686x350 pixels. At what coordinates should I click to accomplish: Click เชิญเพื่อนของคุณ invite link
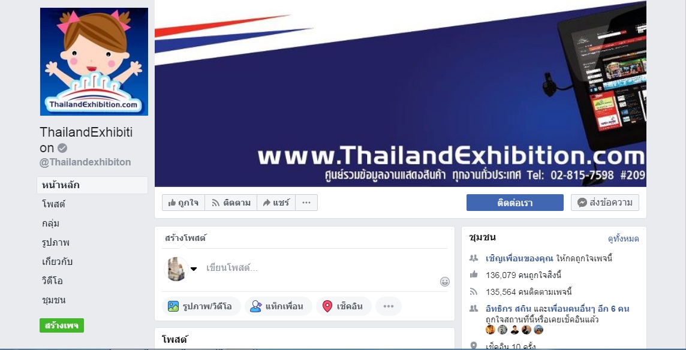pos(519,258)
